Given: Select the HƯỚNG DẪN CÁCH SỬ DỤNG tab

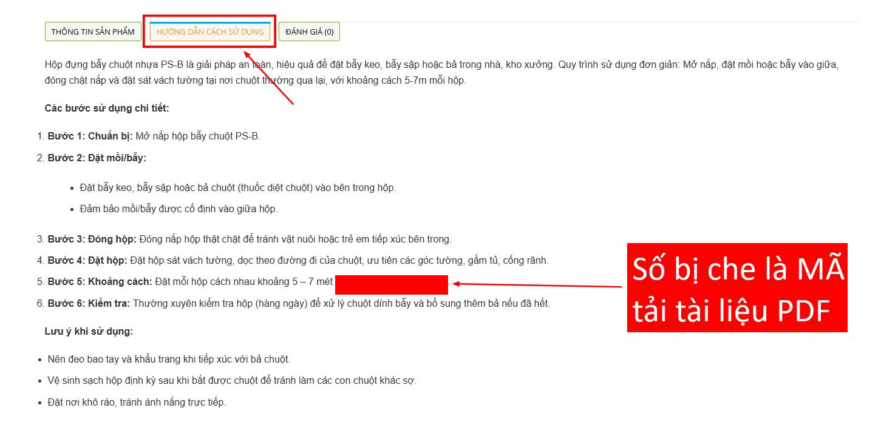Looking at the screenshot, I should click(x=210, y=32).
